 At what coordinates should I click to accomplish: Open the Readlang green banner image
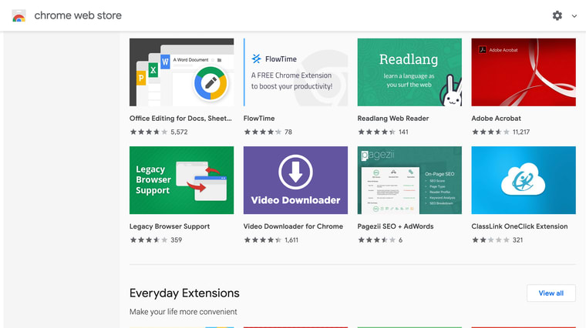point(409,72)
